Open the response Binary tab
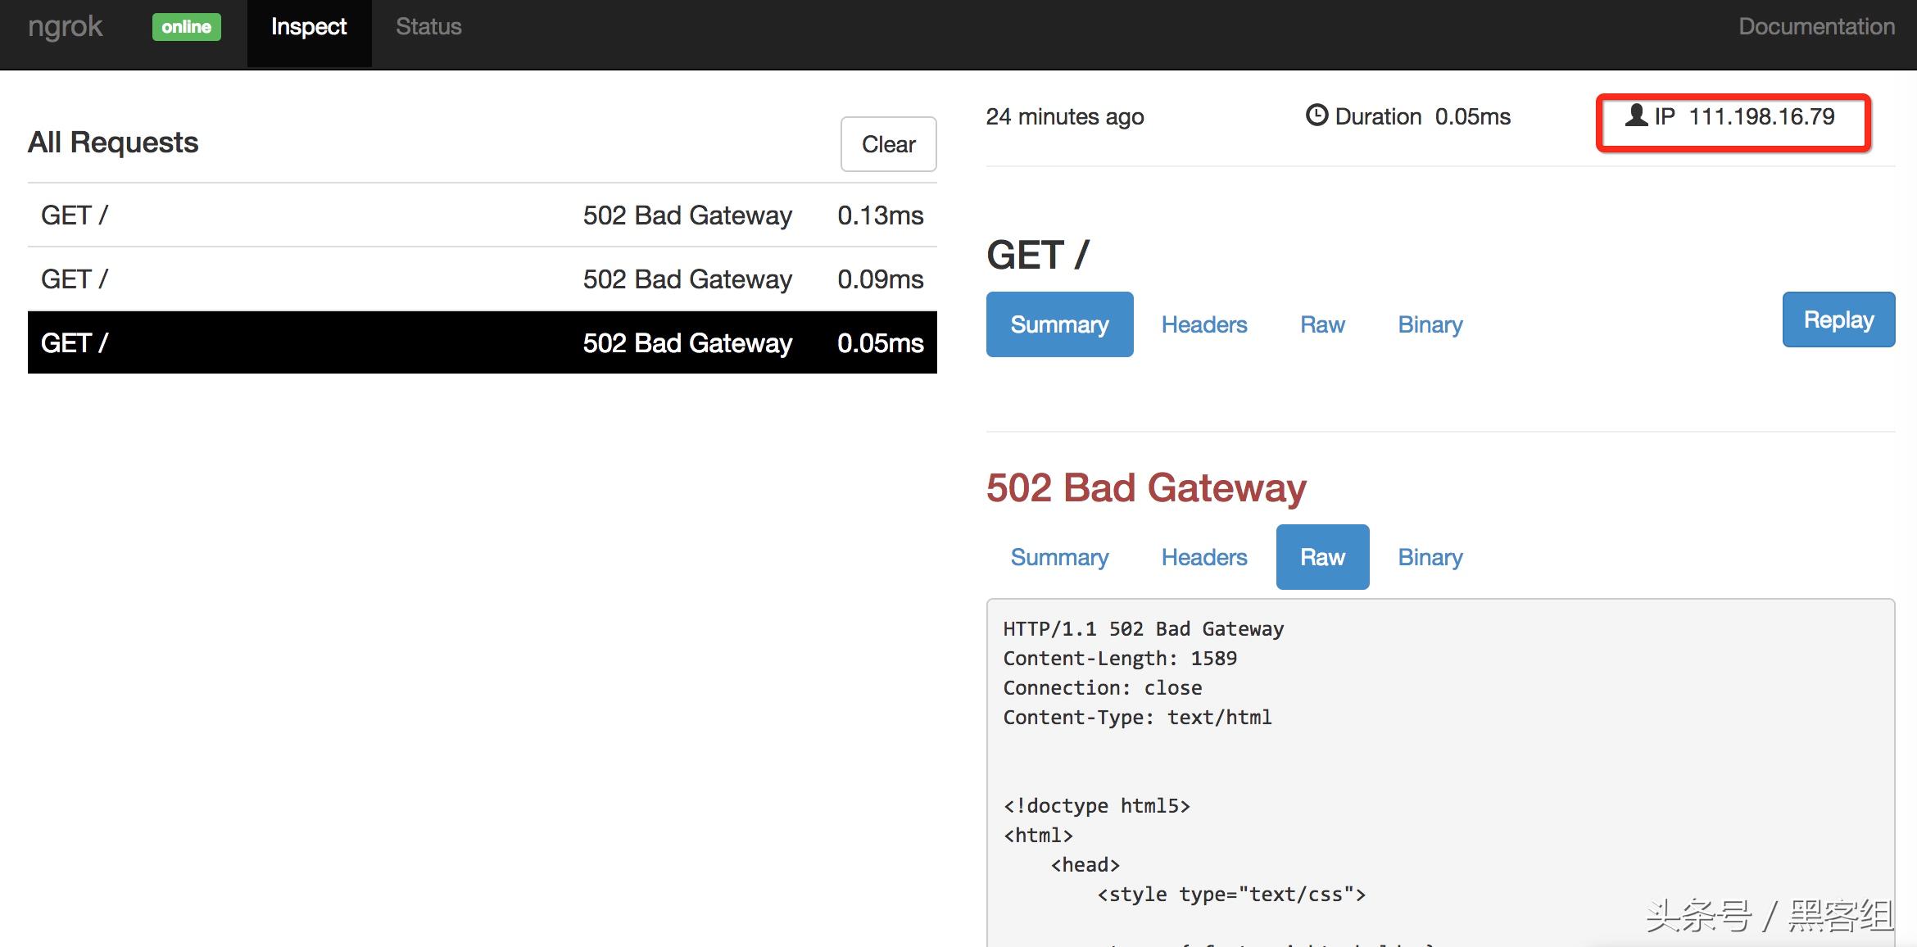Image resolution: width=1917 pixels, height=947 pixels. tap(1430, 557)
